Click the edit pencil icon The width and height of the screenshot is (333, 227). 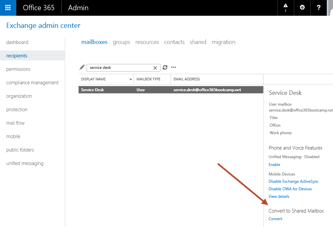tap(82, 67)
